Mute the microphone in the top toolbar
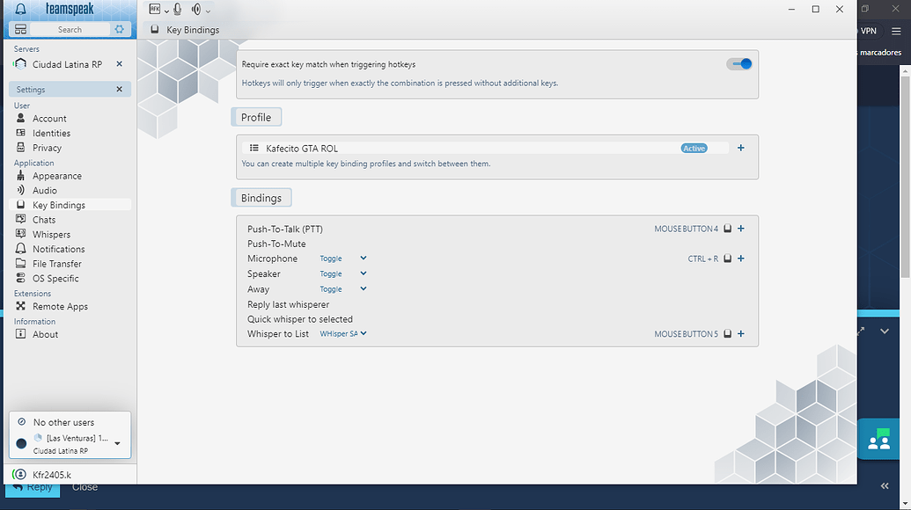The image size is (911, 510). (x=179, y=10)
